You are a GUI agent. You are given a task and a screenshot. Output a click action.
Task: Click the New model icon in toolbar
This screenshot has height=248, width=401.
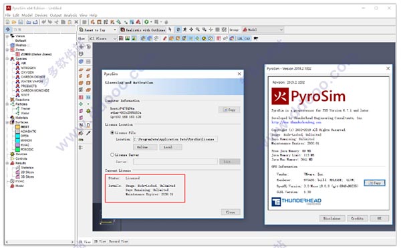[x=7, y=22]
